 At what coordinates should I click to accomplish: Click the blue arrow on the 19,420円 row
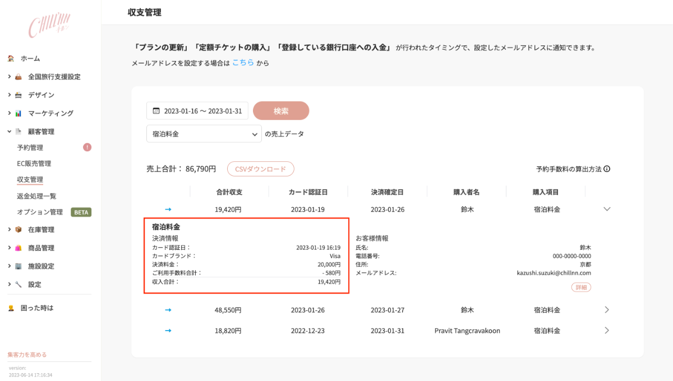(x=168, y=209)
